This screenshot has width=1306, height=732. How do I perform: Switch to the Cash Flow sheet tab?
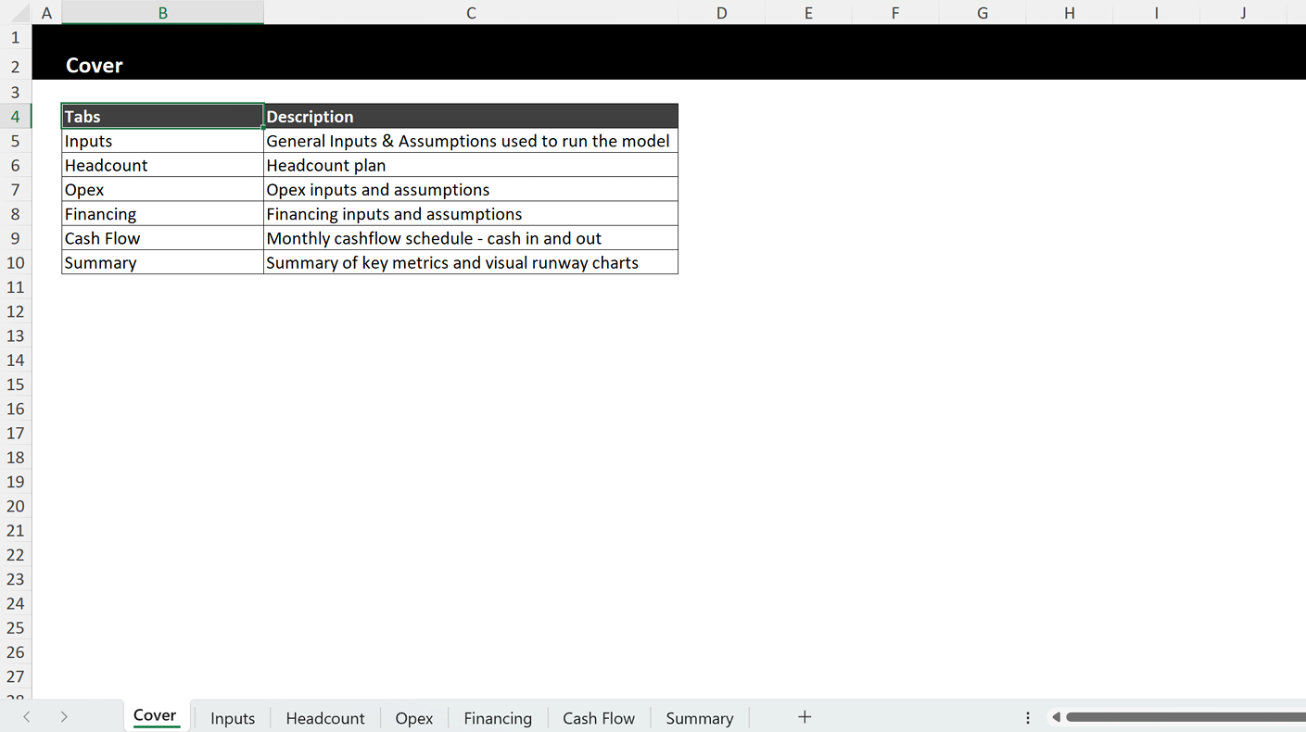coord(598,717)
